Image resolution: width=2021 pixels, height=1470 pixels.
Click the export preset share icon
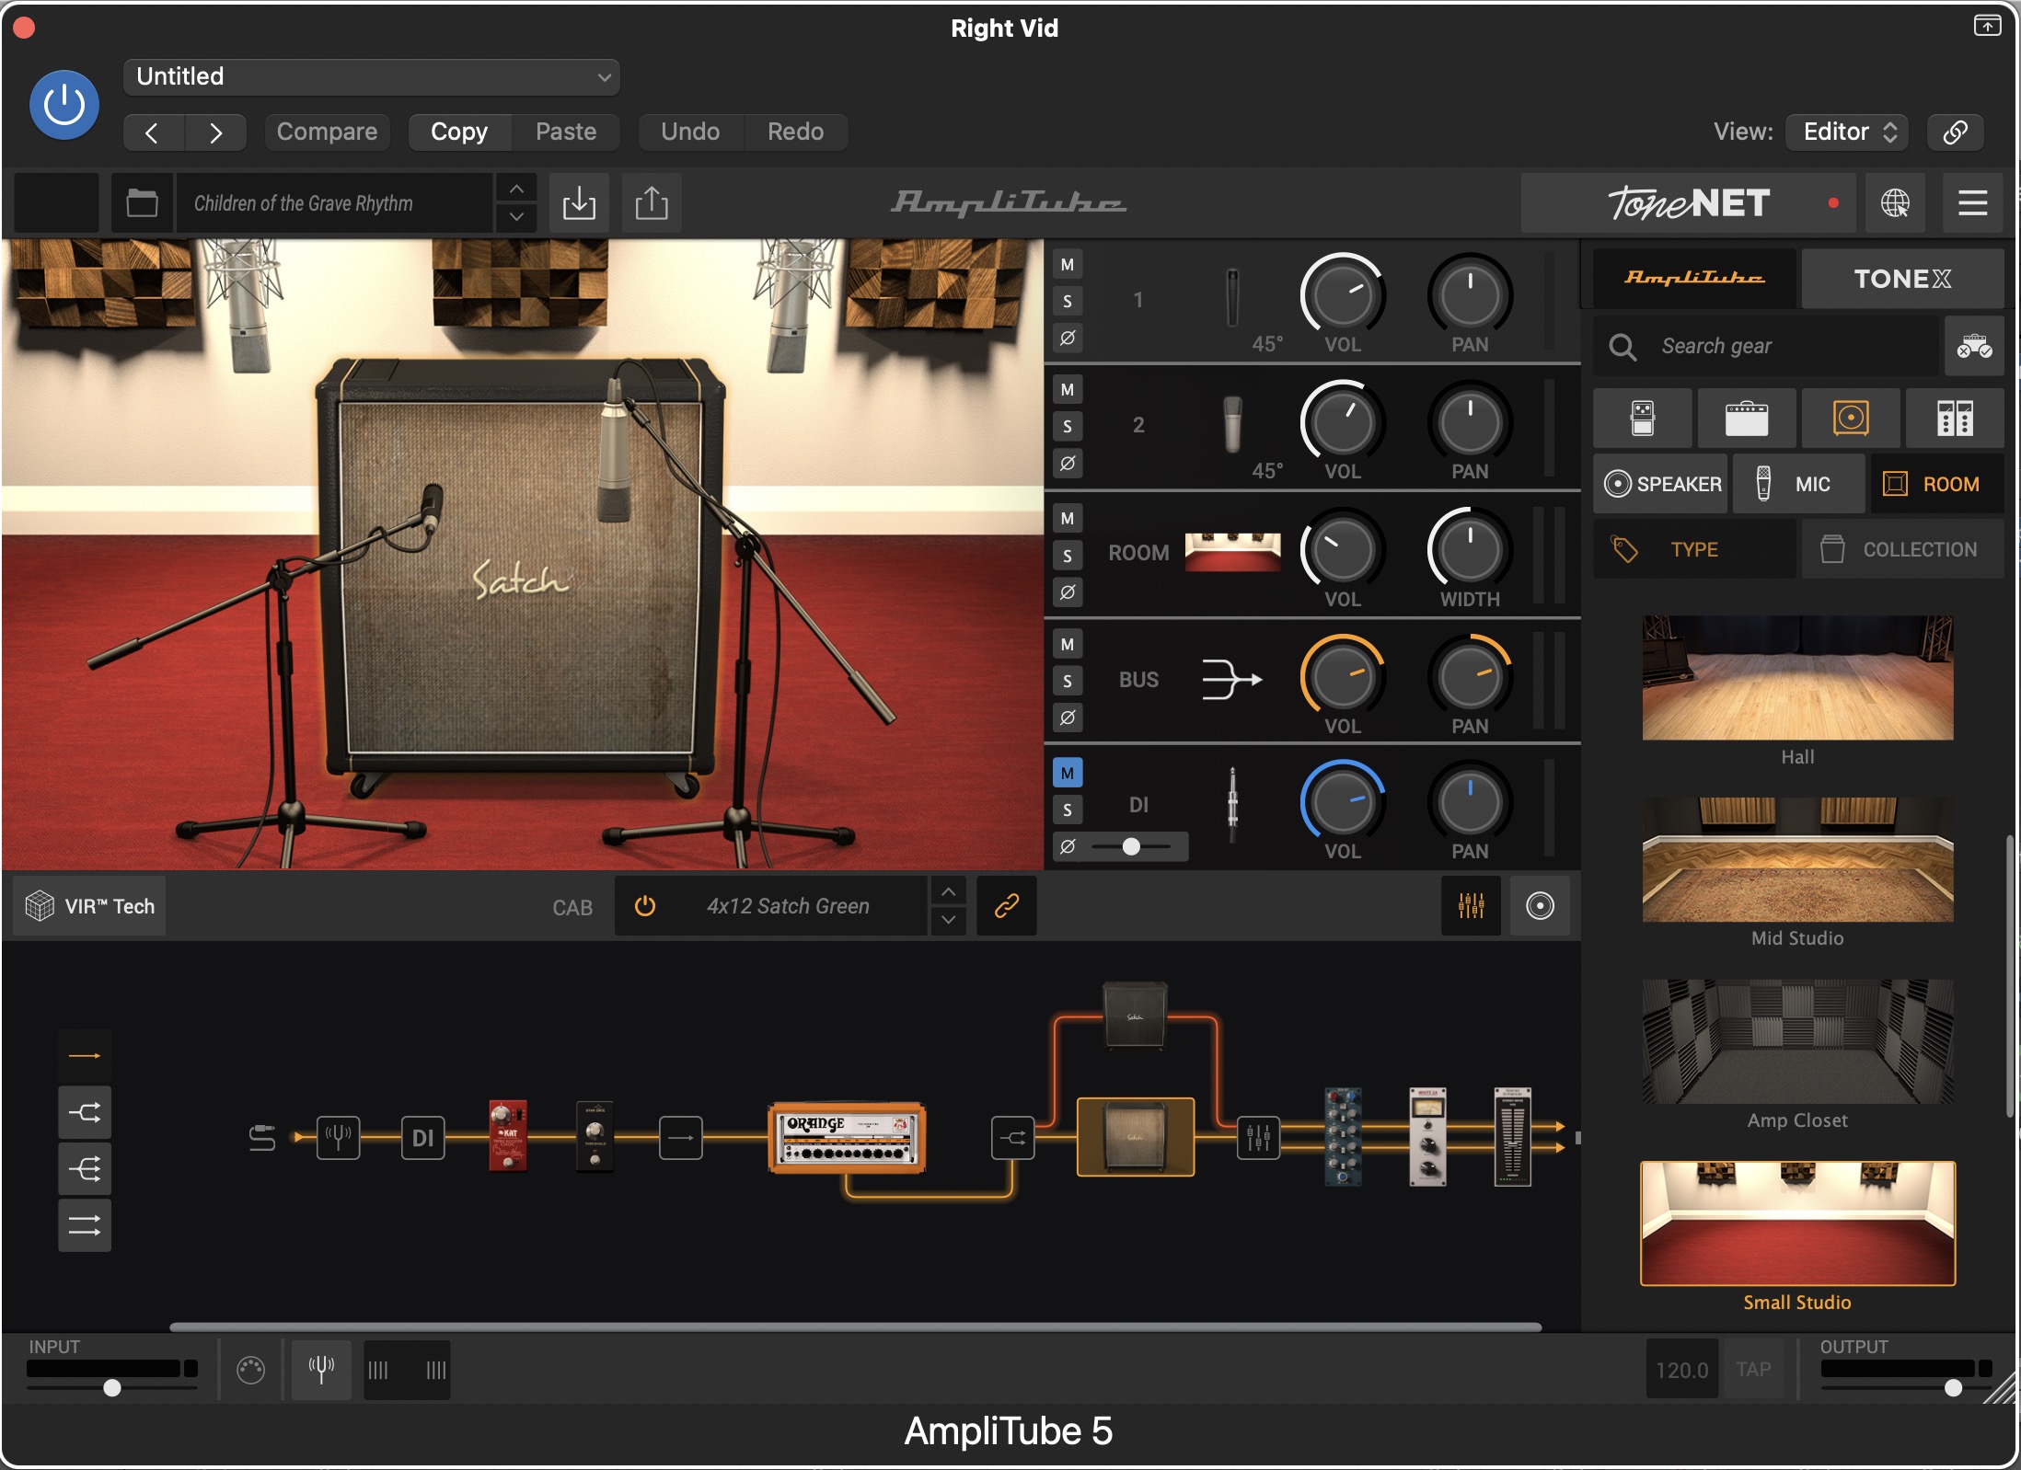pos(652,203)
